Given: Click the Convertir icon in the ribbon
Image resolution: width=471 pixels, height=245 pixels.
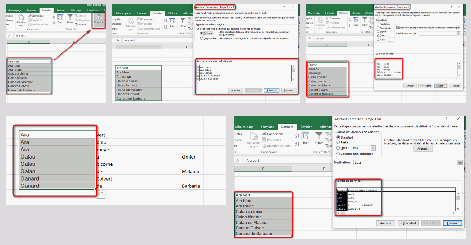Looking at the screenshot, I should (x=99, y=19).
